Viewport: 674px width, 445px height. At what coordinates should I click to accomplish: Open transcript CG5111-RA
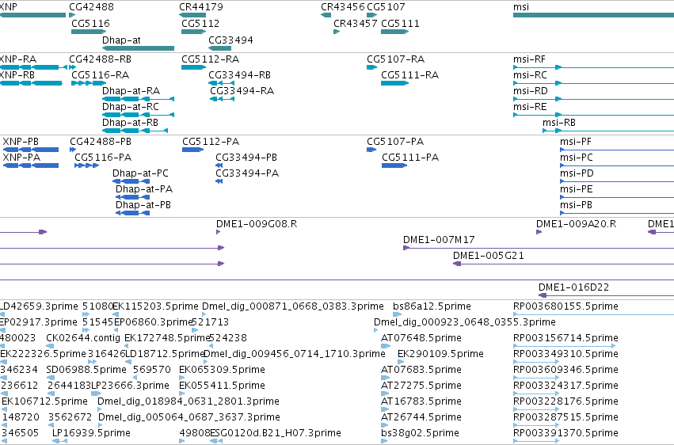point(410,74)
